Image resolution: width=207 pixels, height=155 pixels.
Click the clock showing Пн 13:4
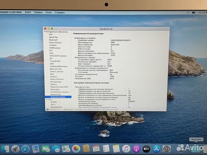click(203, 13)
